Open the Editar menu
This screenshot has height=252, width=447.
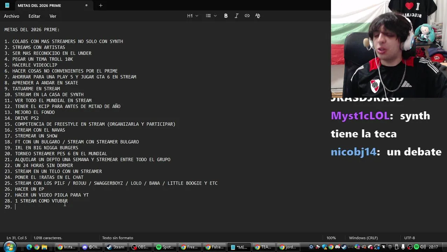click(34, 16)
